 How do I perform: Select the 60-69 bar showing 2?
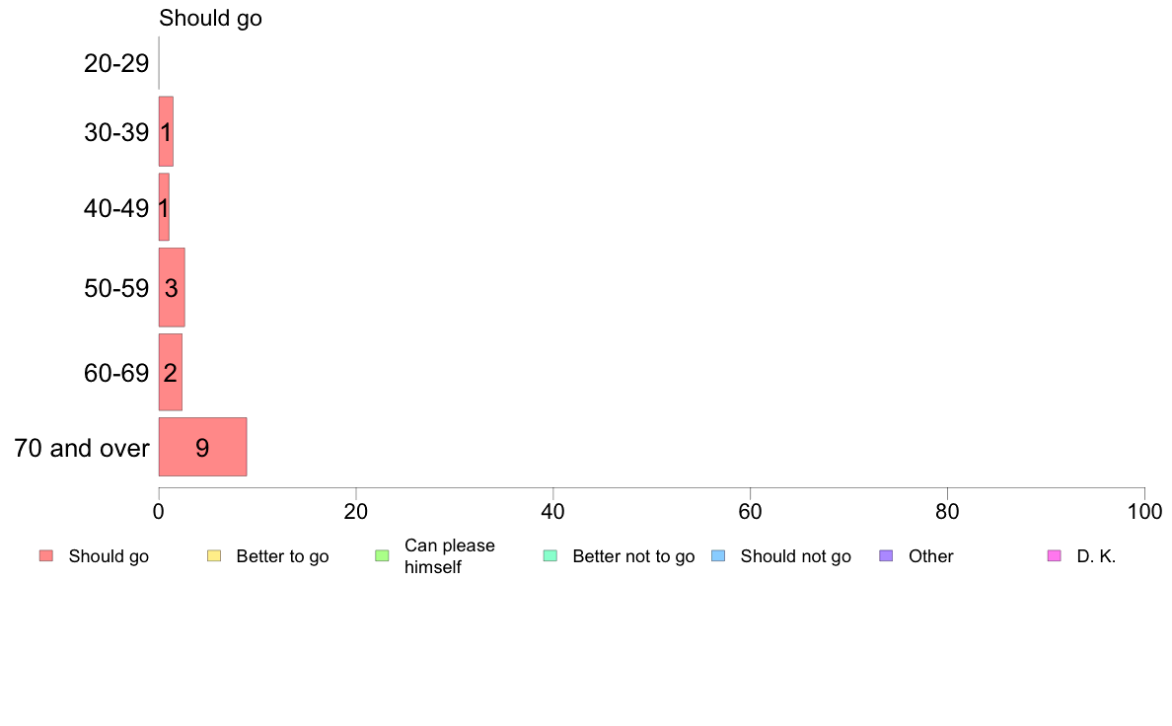[x=171, y=372]
